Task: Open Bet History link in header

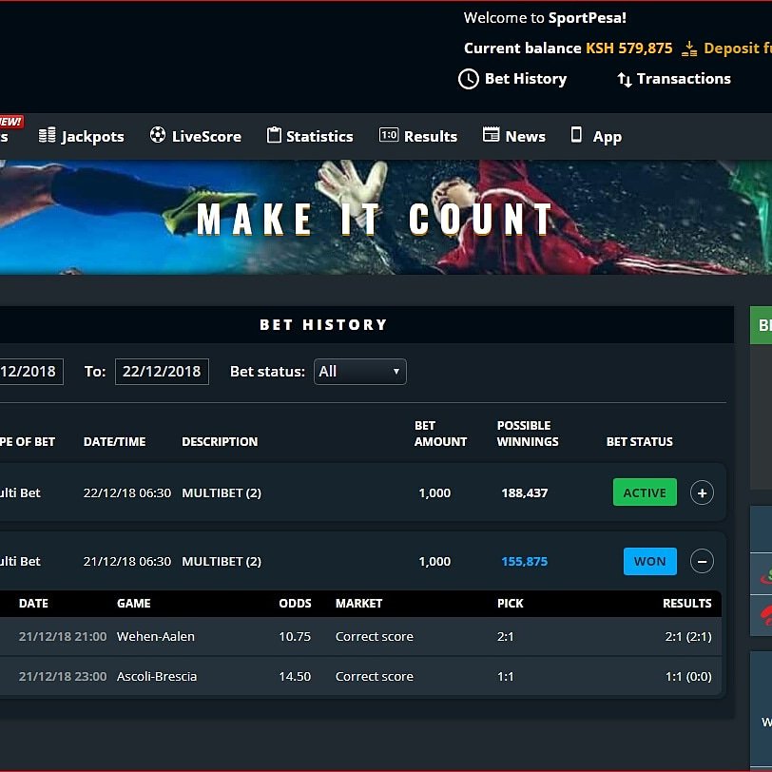Action: pyautogui.click(x=512, y=79)
